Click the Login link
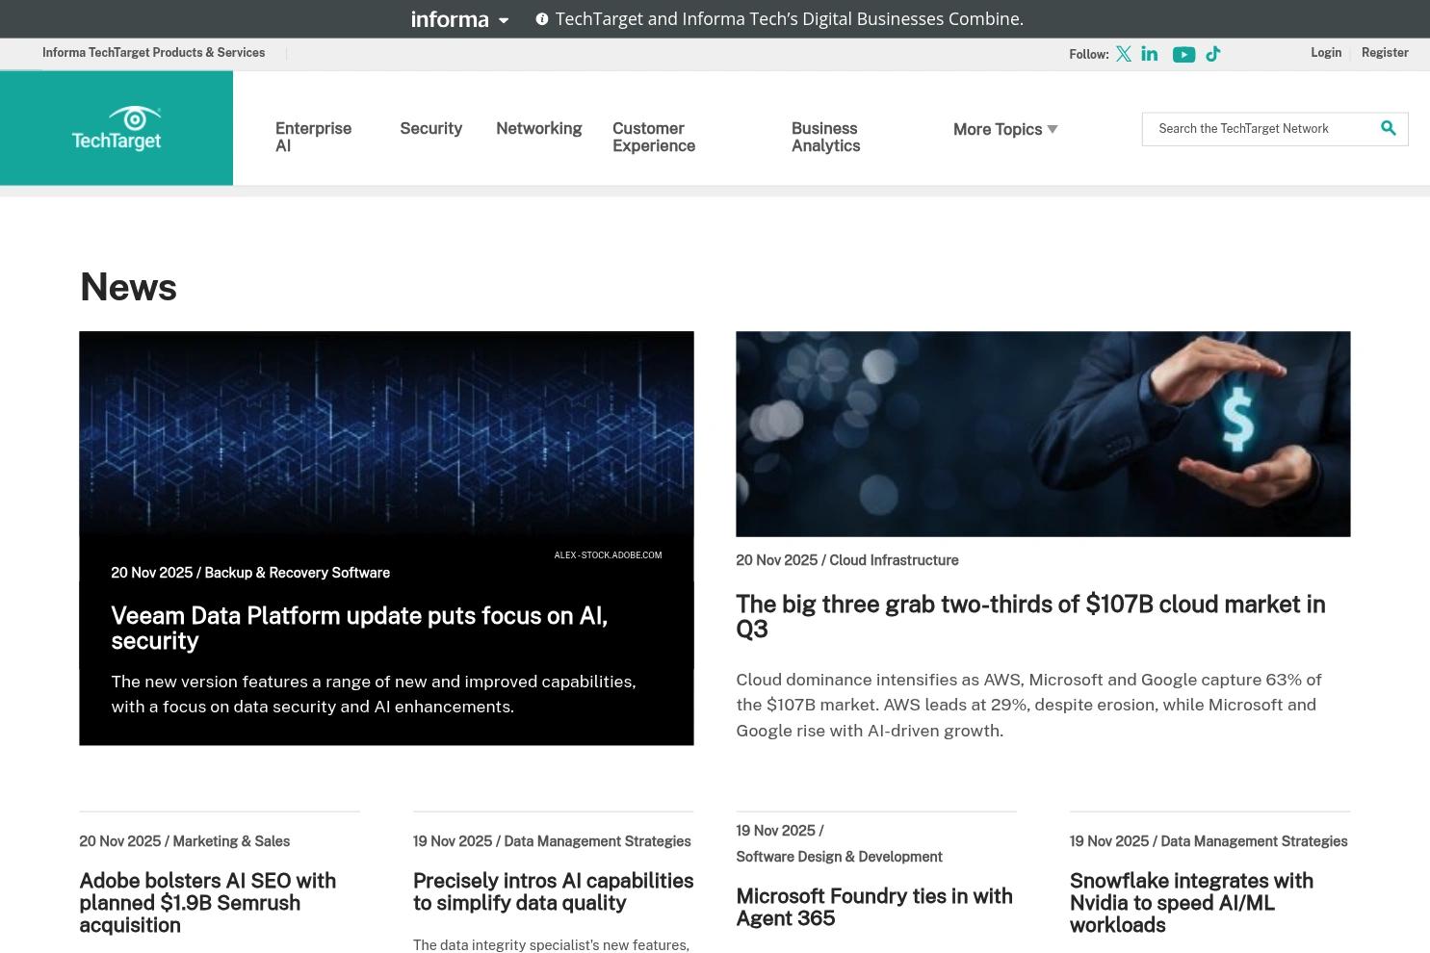This screenshot has width=1430, height=953. coord(1326,53)
